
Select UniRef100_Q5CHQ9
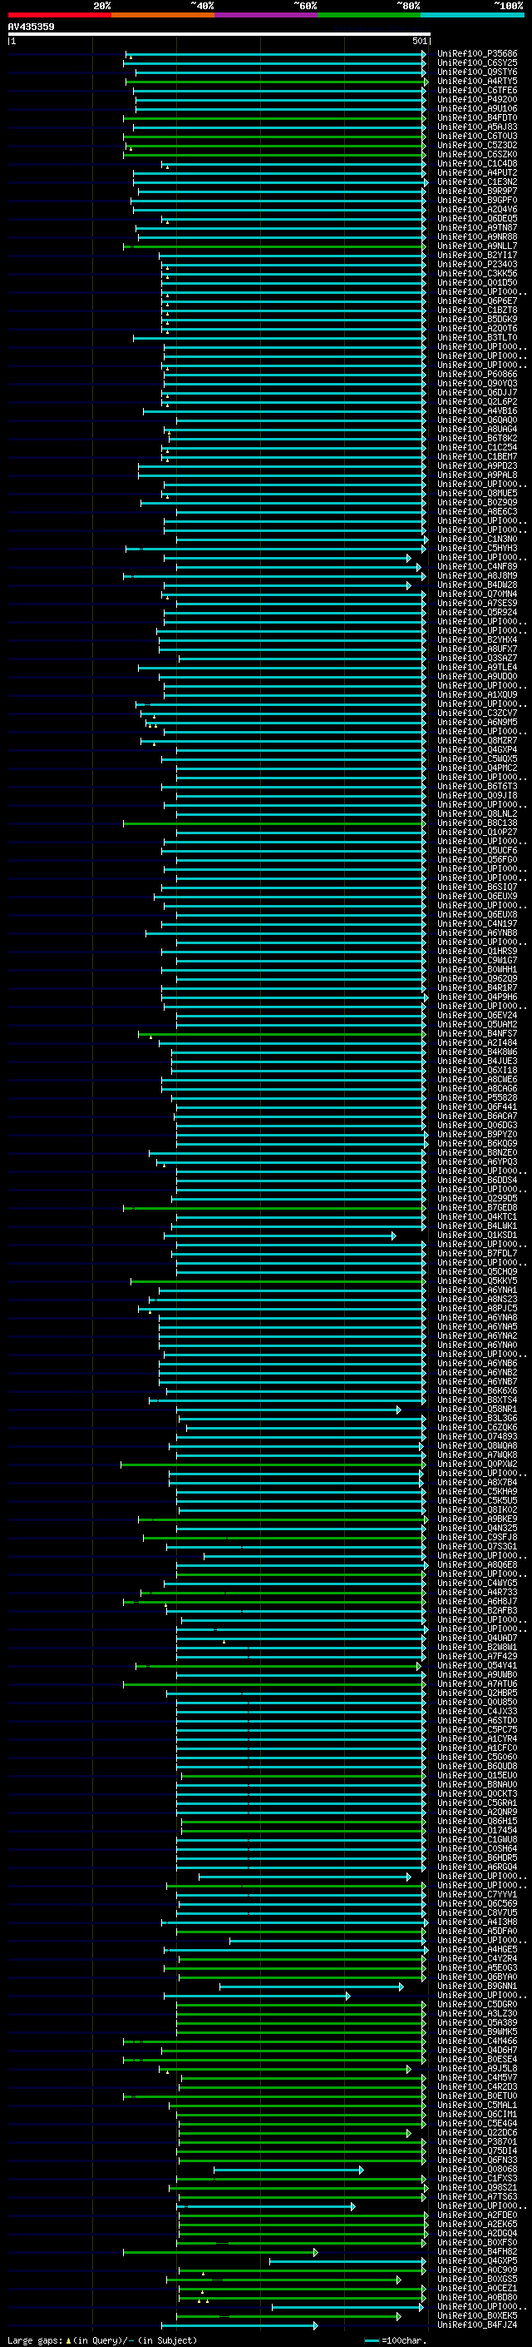click(x=477, y=1272)
